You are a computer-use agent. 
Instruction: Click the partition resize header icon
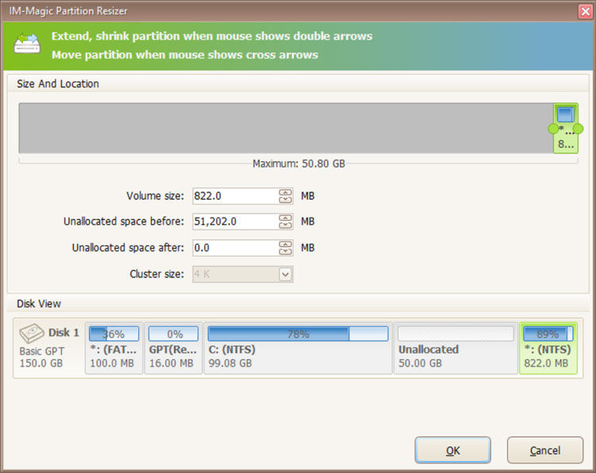pos(27,44)
